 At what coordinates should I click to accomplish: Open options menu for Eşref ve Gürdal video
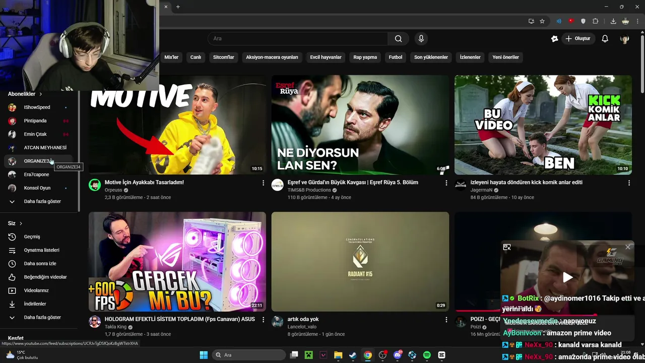[x=446, y=183]
